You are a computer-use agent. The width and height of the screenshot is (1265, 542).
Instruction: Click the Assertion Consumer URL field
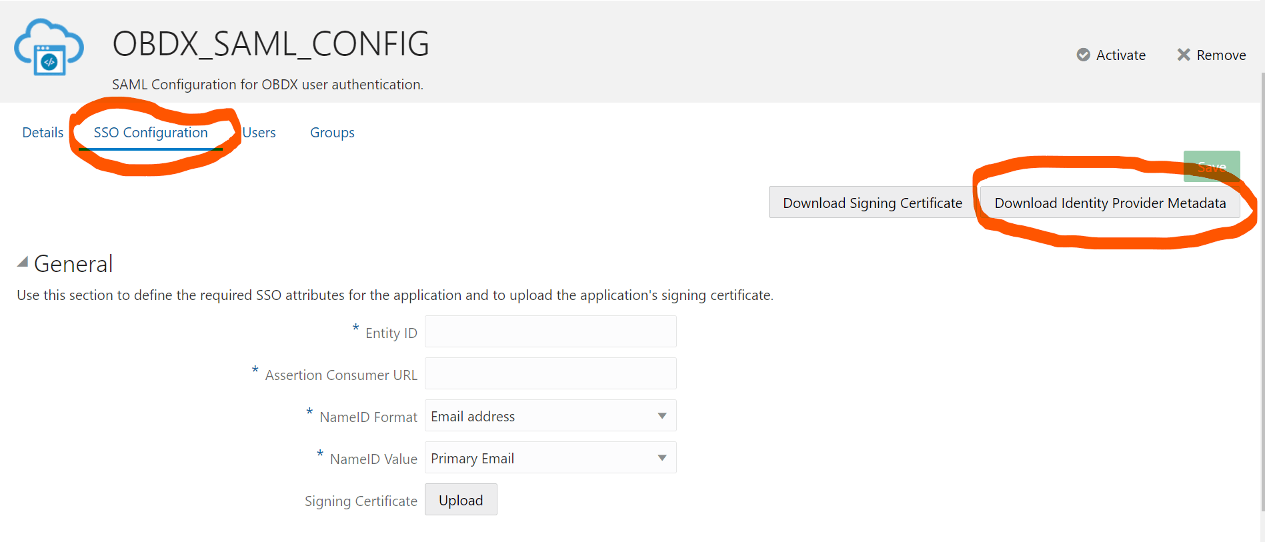pyautogui.click(x=550, y=373)
